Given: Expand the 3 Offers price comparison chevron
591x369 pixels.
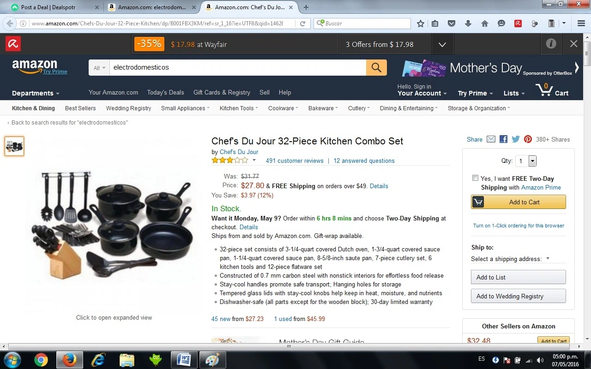Looking at the screenshot, I should (442, 44).
